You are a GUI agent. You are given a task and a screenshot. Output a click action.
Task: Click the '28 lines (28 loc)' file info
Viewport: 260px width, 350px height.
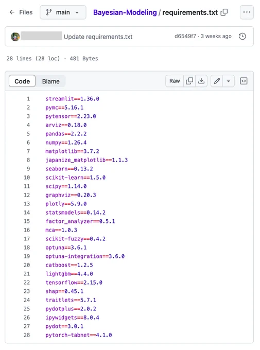pyautogui.click(x=33, y=59)
